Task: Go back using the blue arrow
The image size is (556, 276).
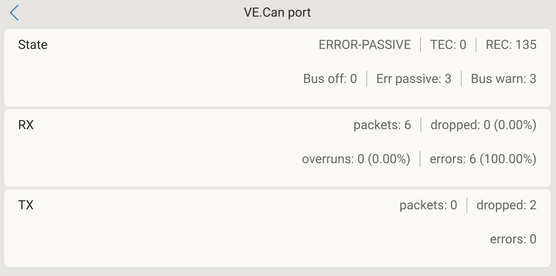Action: pos(14,13)
